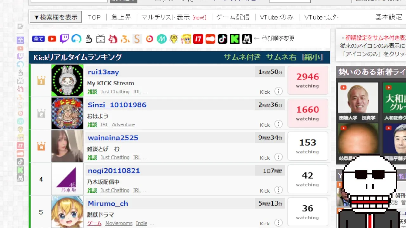Filter ranking by YouTube icon in top row
The image size is (406, 228).
click(52, 39)
